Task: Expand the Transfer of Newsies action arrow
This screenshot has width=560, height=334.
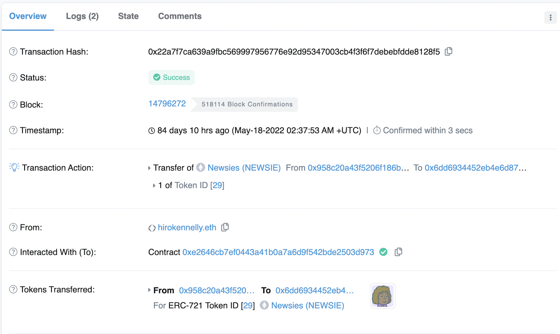Action: pos(149,168)
